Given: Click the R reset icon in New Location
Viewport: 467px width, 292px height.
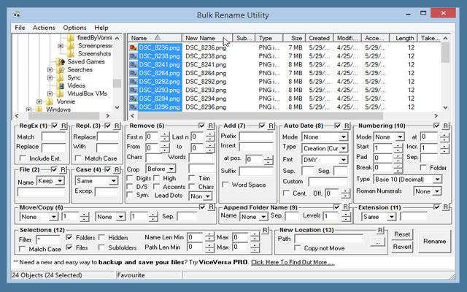Looking at the screenshot, I should pyautogui.click(x=382, y=231).
